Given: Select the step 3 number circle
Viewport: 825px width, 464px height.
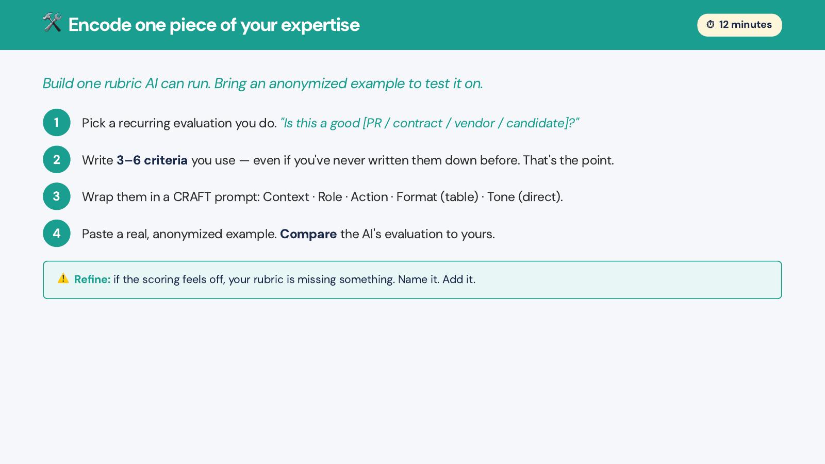Looking at the screenshot, I should pos(57,196).
